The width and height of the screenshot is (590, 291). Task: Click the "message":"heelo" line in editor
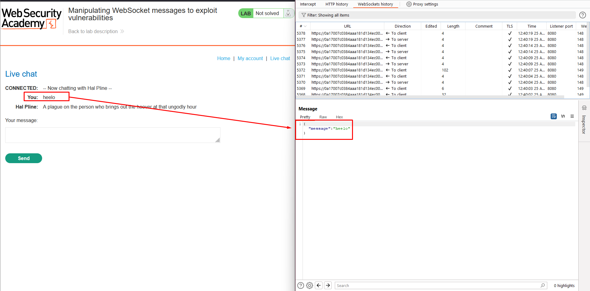pos(329,128)
